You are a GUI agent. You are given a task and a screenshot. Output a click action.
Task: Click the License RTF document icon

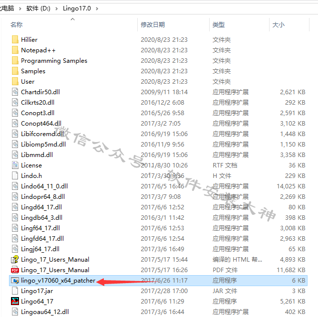tap(15, 165)
